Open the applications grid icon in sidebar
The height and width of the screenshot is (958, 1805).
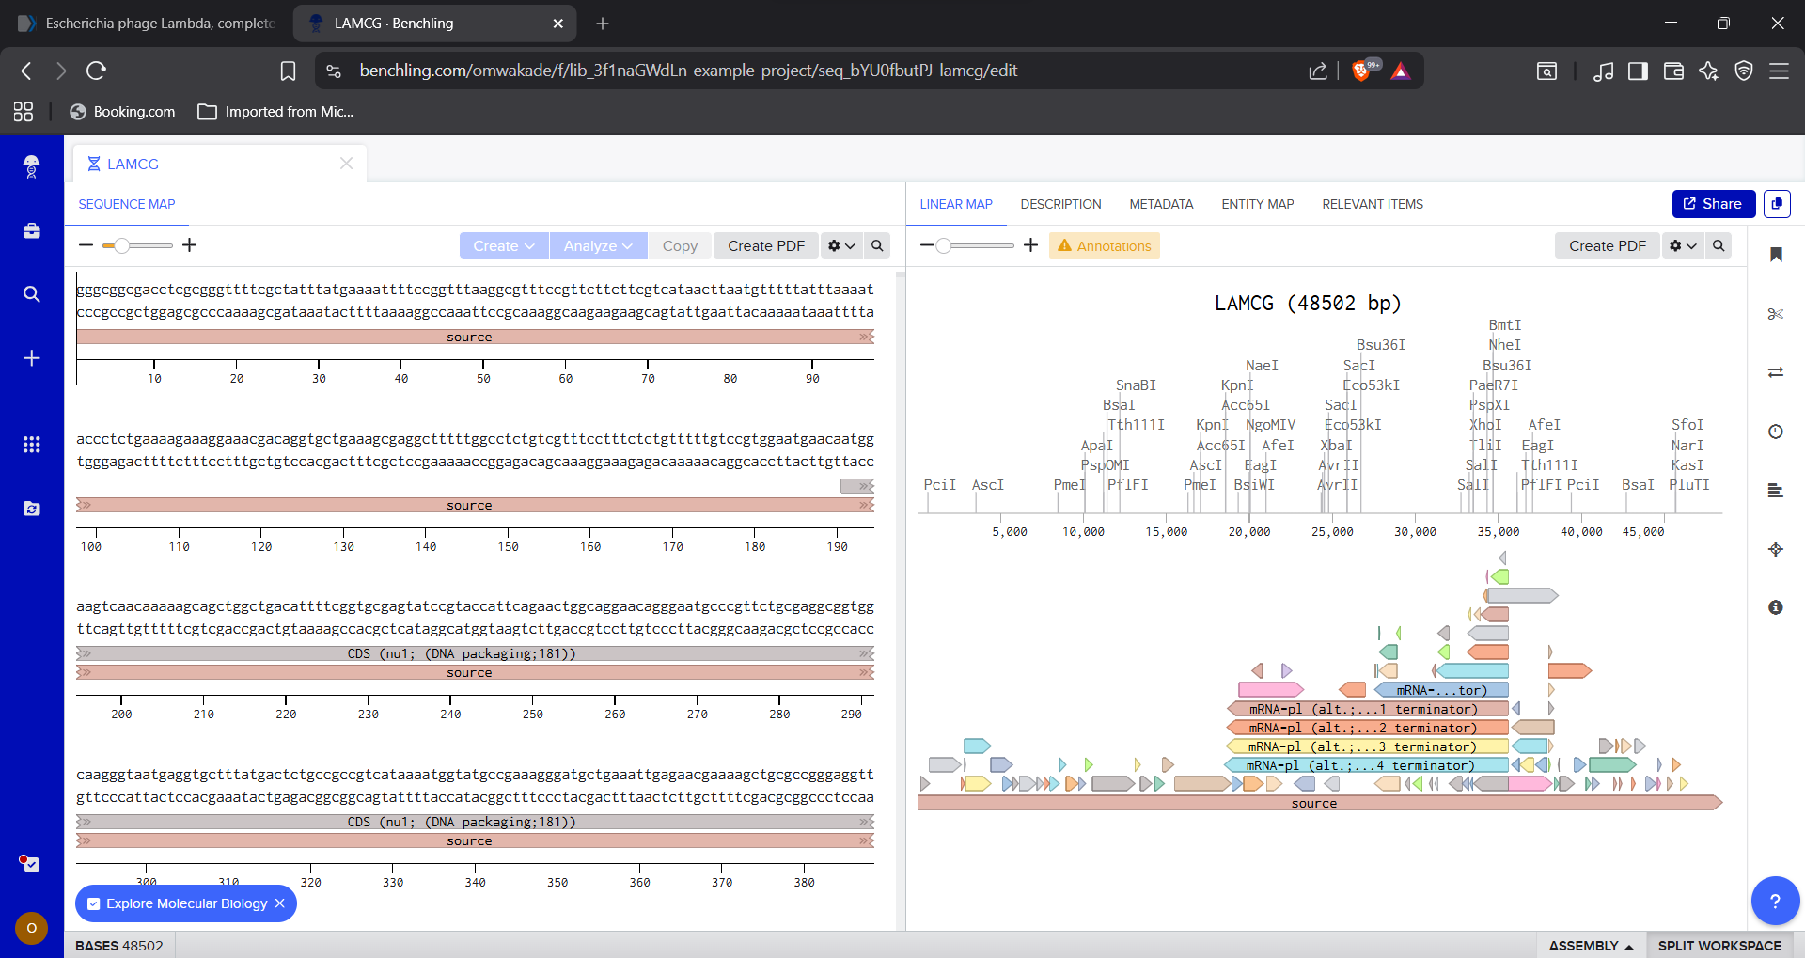[31, 445]
